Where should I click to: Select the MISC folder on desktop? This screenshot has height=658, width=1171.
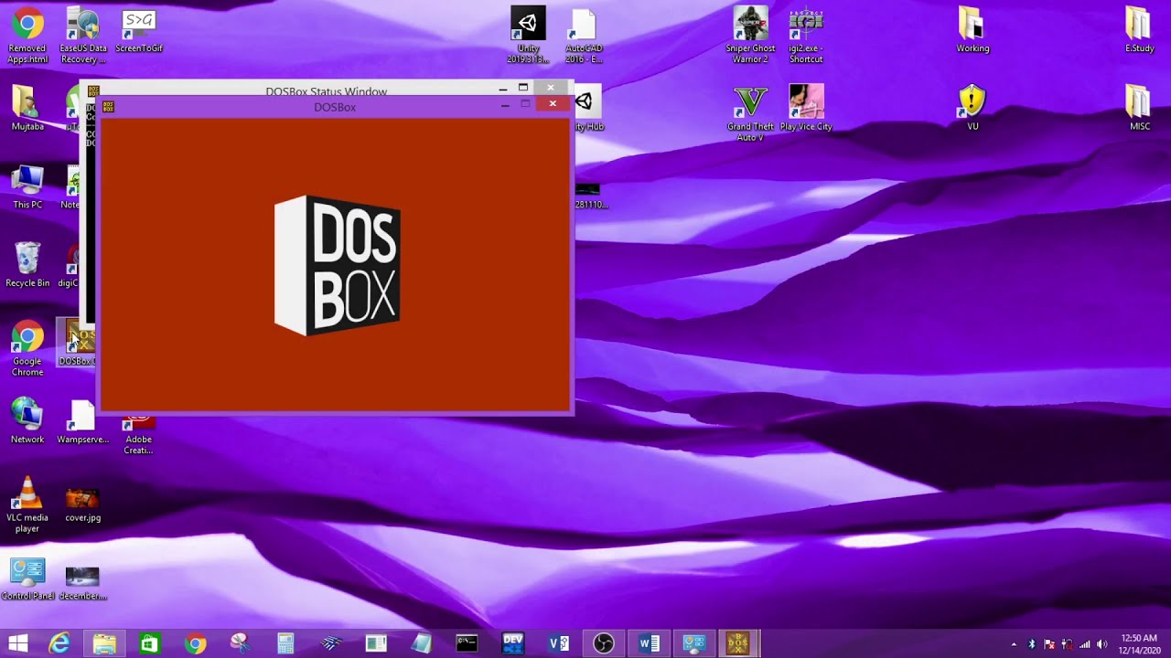(x=1139, y=108)
